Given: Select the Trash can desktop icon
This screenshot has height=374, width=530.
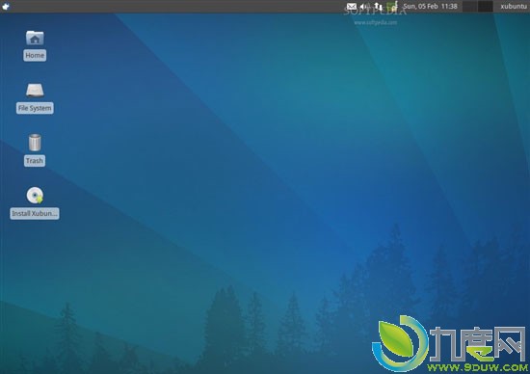Looking at the screenshot, I should point(35,143).
